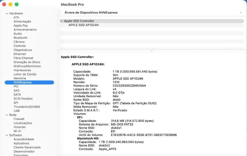Collapse the Apple SSD Controller tree row

pos(62,21)
